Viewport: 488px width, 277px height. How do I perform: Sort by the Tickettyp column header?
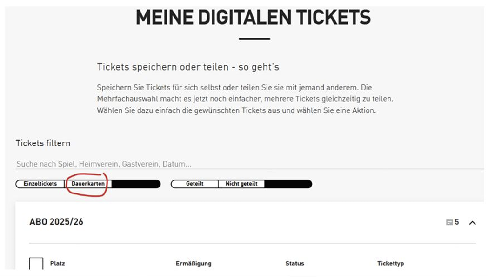pyautogui.click(x=390, y=264)
